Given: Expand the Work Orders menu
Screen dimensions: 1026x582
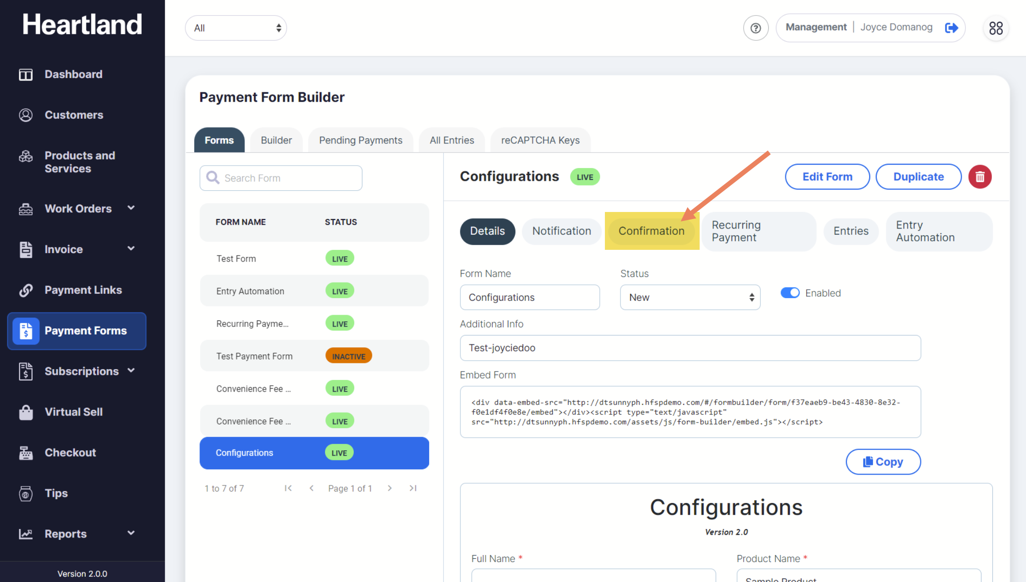Looking at the screenshot, I should coord(131,208).
